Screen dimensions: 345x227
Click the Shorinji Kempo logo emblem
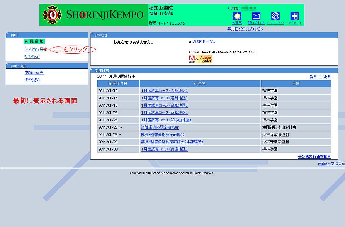click(52, 15)
